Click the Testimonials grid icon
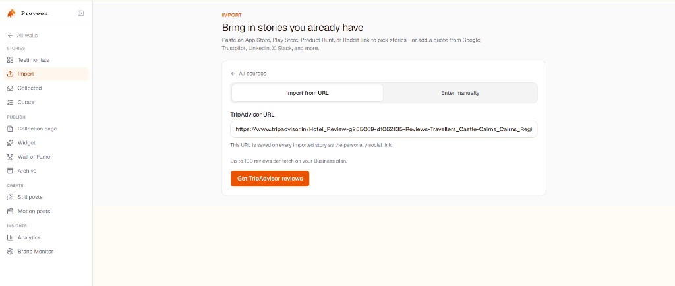Image resolution: width=675 pixels, height=286 pixels. pyautogui.click(x=11, y=60)
